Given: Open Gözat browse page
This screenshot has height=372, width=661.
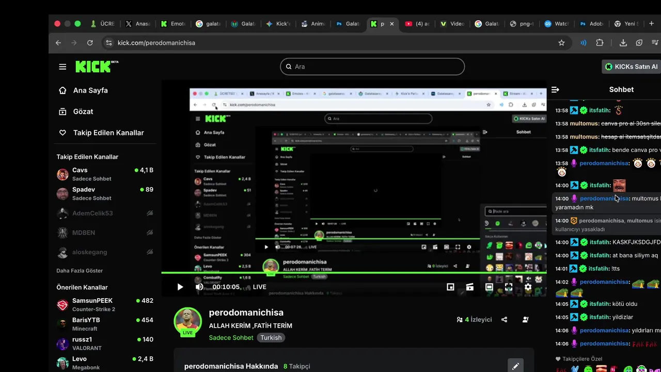Looking at the screenshot, I should point(83,112).
